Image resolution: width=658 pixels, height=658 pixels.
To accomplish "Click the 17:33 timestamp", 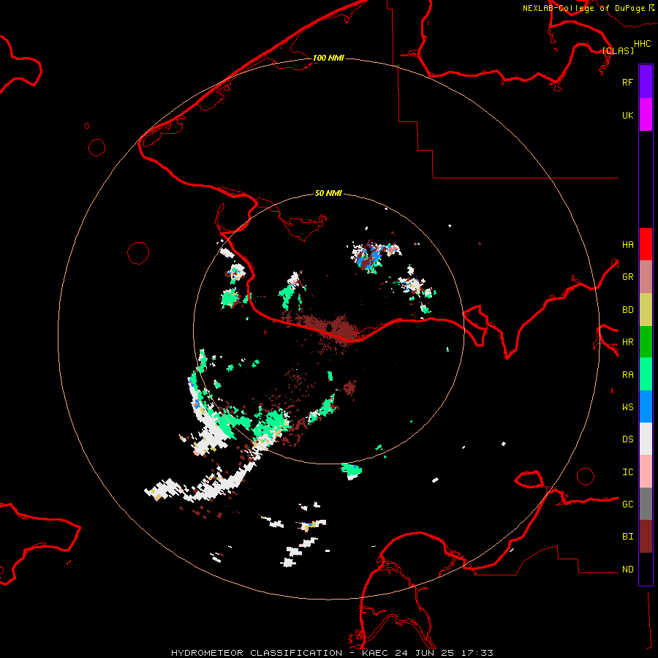I will (x=477, y=653).
